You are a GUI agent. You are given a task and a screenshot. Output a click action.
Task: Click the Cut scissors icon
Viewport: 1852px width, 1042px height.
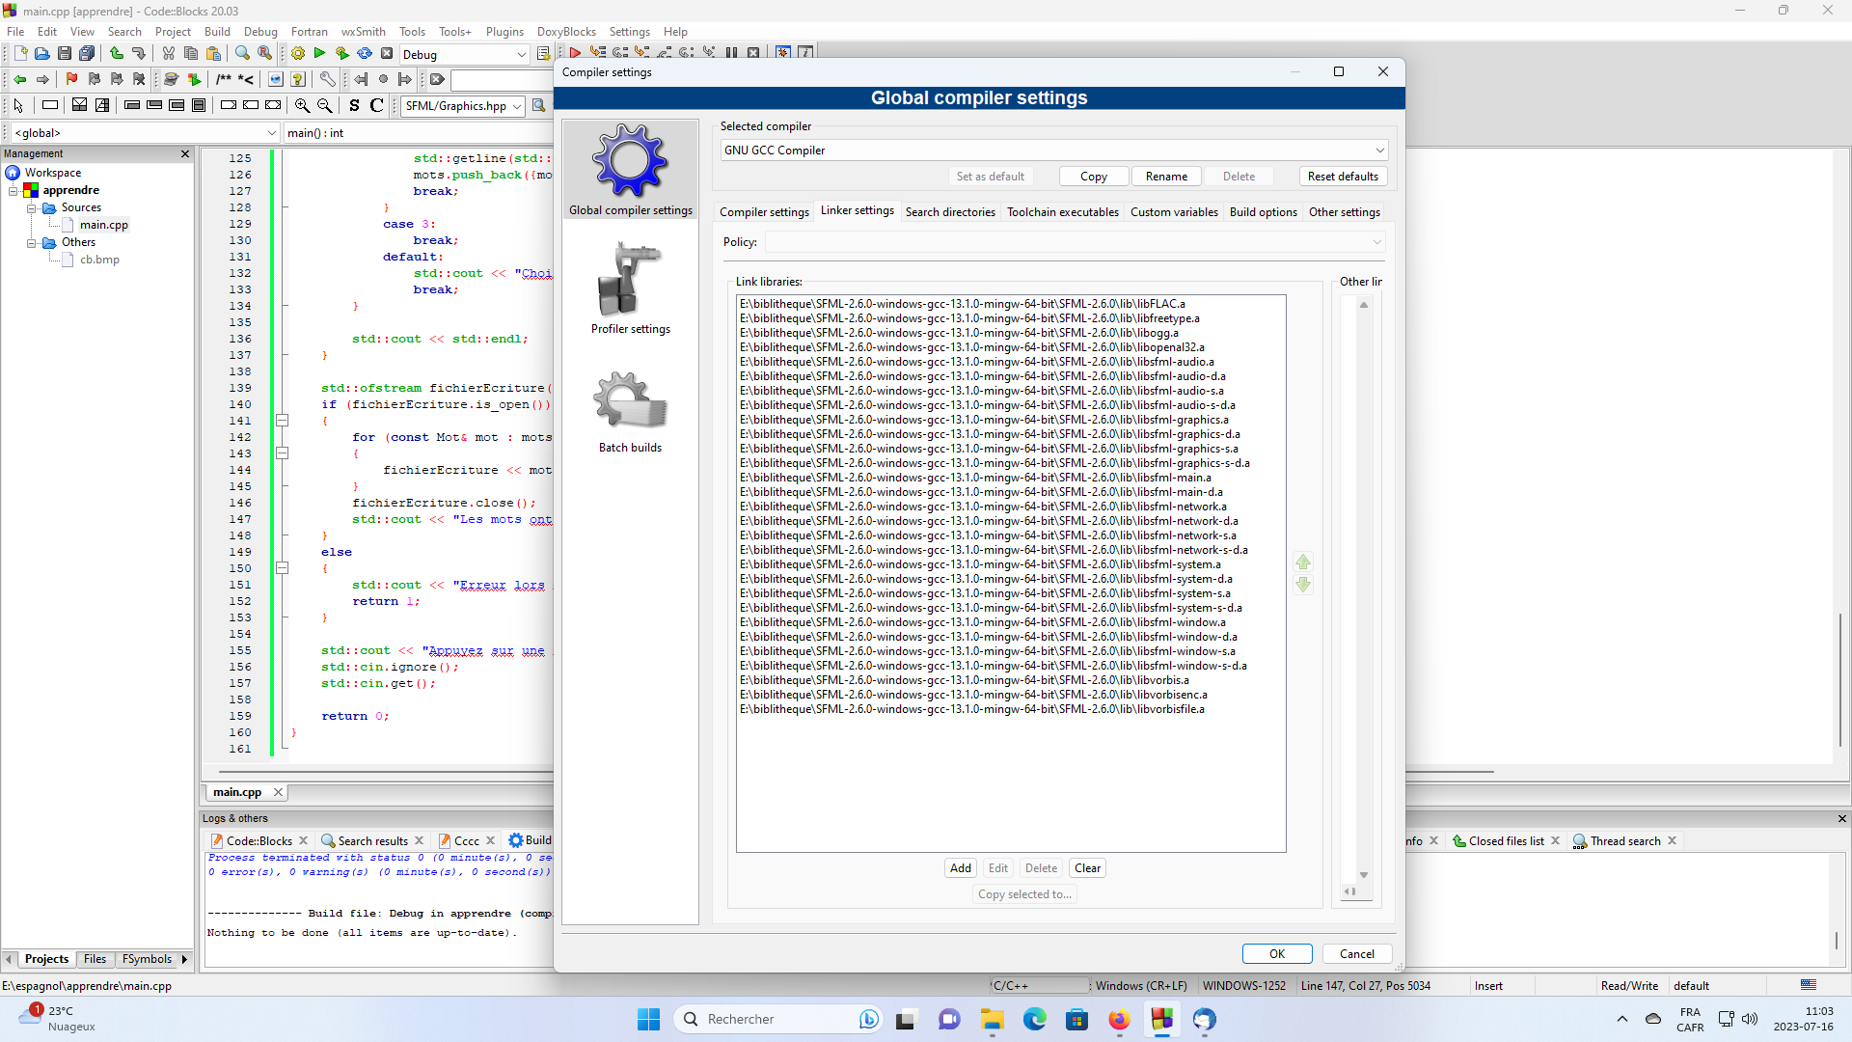coord(168,54)
